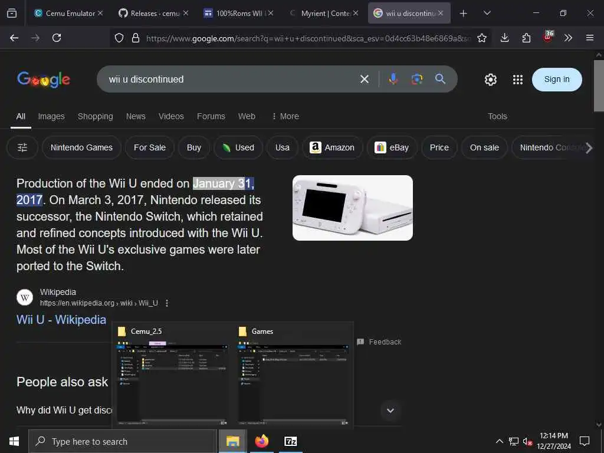Click Firefox icon in the taskbar
Viewport: 604px width, 453px height.
[261, 441]
